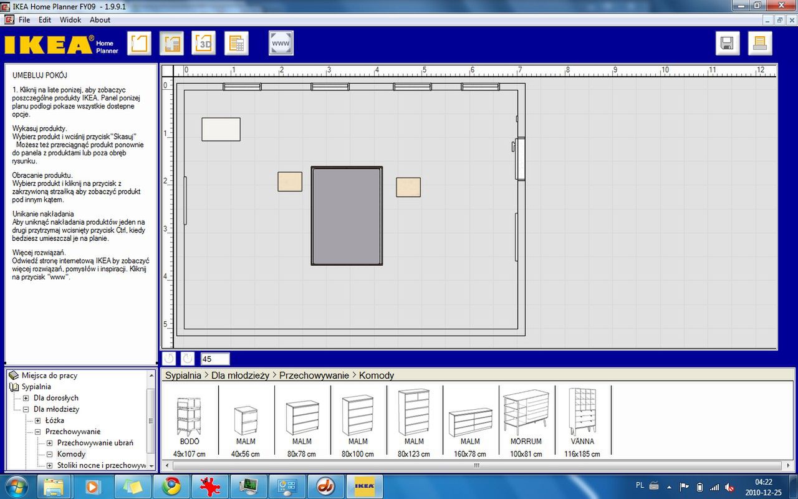Show hidden tray icons arrow

[670, 487]
